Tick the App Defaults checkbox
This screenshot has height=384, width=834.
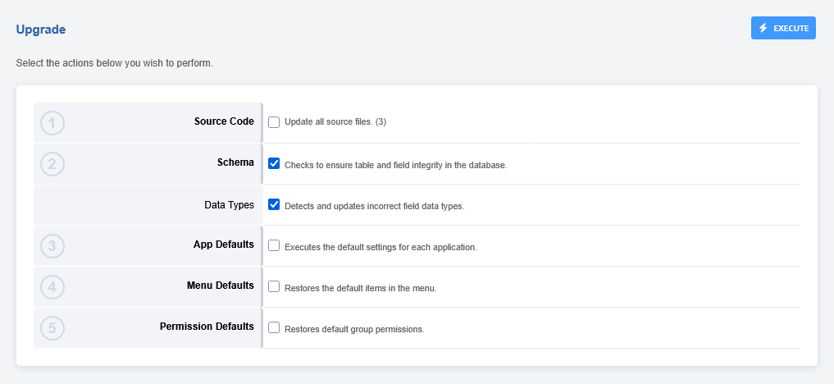point(274,245)
